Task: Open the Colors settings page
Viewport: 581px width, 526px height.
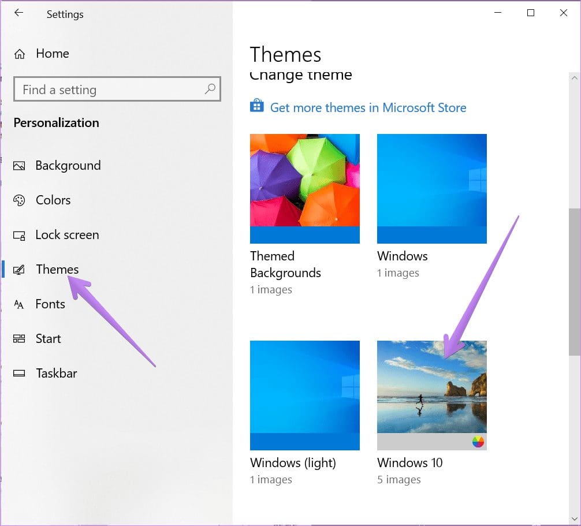Action: click(x=53, y=200)
